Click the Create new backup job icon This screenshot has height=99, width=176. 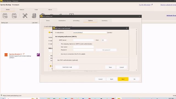coord(5,16)
